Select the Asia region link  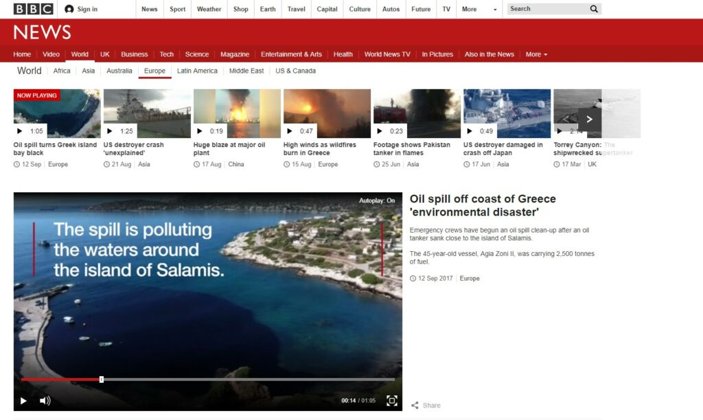click(x=89, y=71)
